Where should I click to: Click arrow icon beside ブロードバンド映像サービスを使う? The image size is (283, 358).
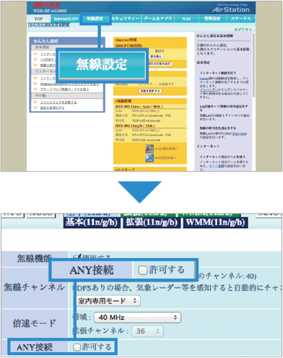click(35, 89)
